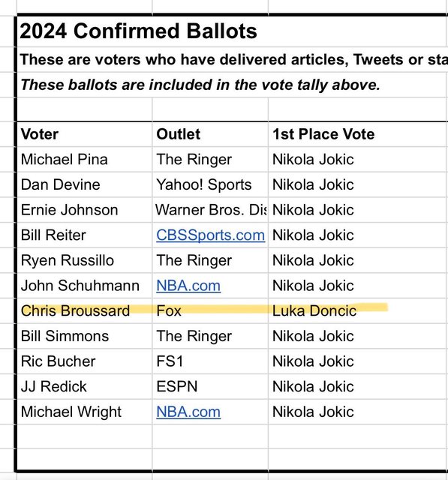The image size is (448, 480).
Task: Select the Warner Bros. outlet cell
Action: [210, 210]
